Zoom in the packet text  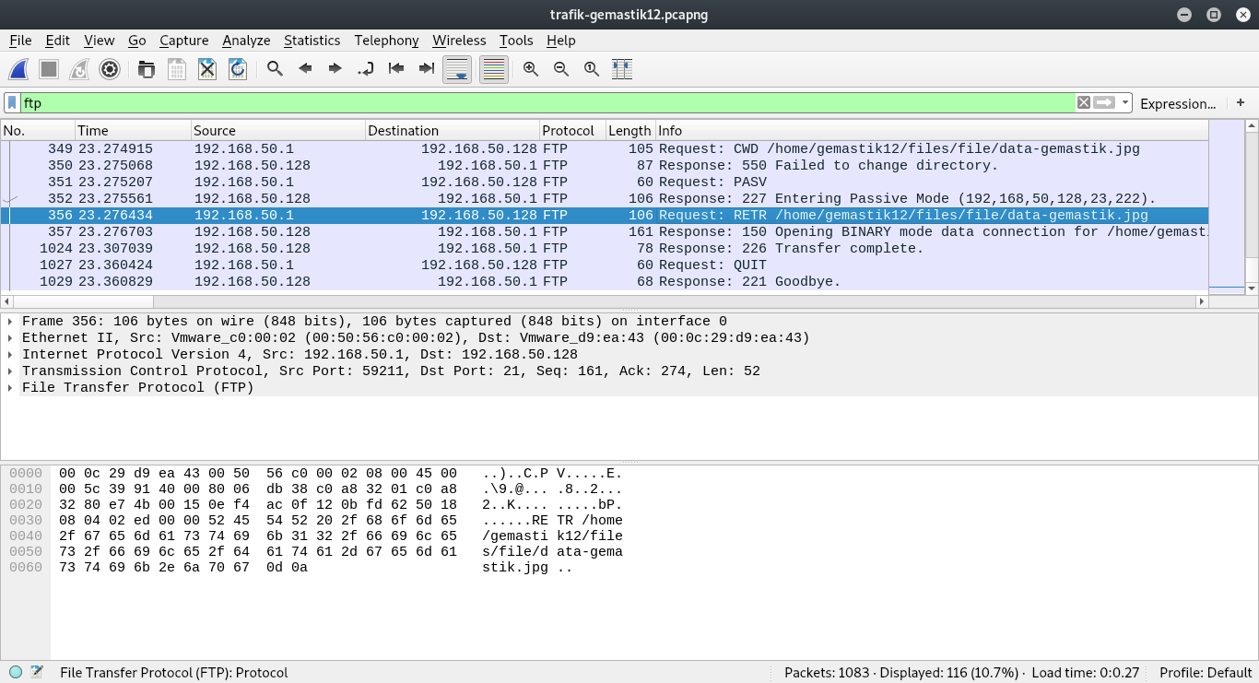coord(531,69)
